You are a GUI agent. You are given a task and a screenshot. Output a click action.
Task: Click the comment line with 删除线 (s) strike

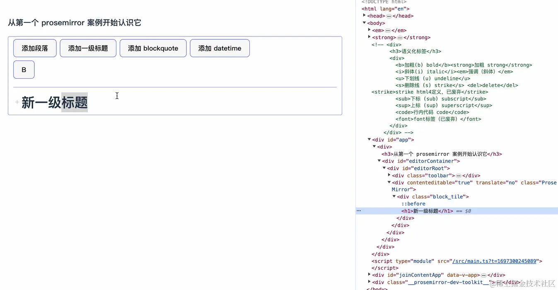pyautogui.click(x=457, y=85)
